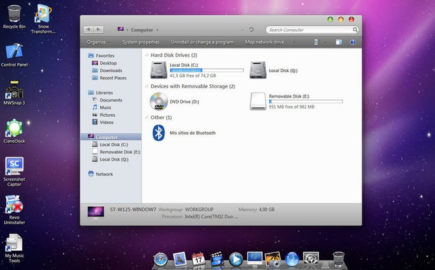Click the Computer breadcrumb in address bar
This screenshot has height=270, width=435.
coord(142,29)
